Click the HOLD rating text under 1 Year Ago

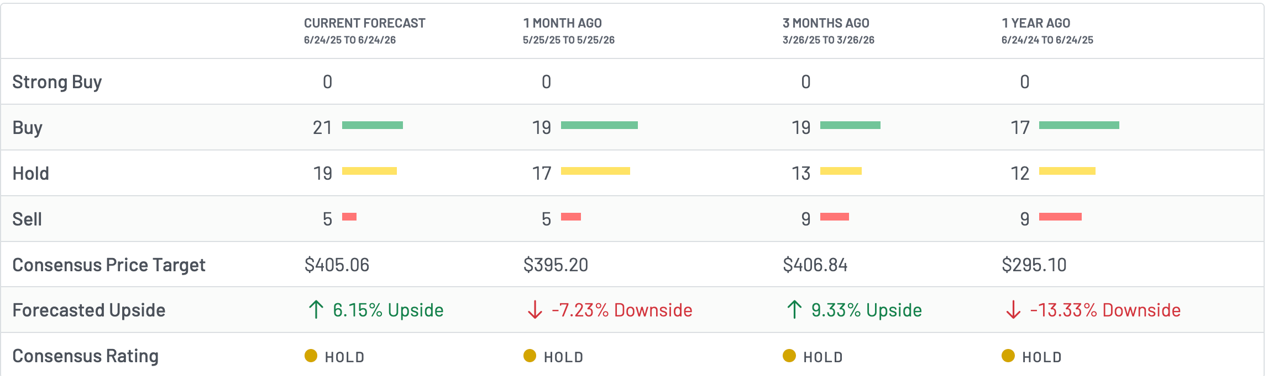coord(1042,357)
